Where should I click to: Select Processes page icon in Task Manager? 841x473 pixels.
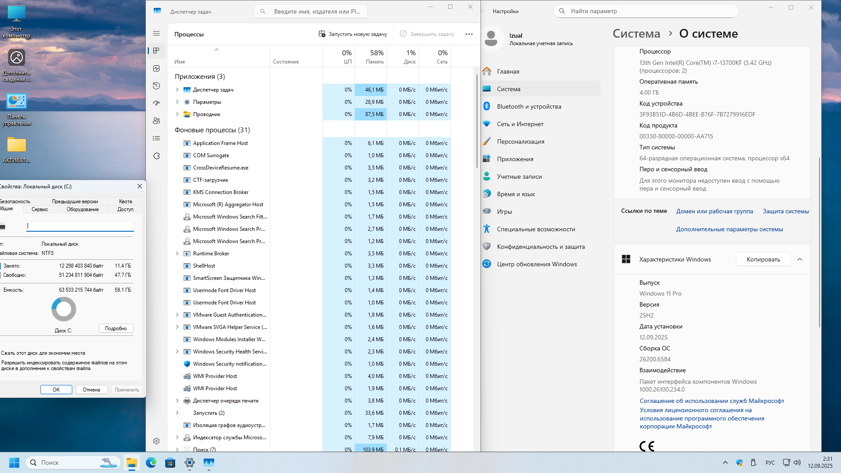pos(156,51)
